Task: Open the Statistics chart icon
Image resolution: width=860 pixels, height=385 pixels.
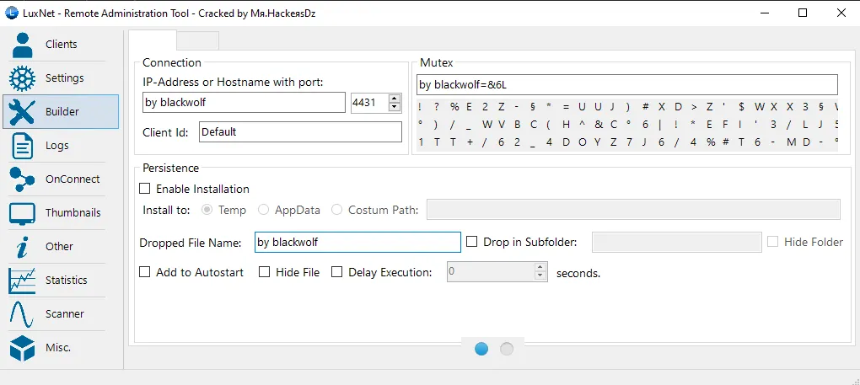Action: 23,281
